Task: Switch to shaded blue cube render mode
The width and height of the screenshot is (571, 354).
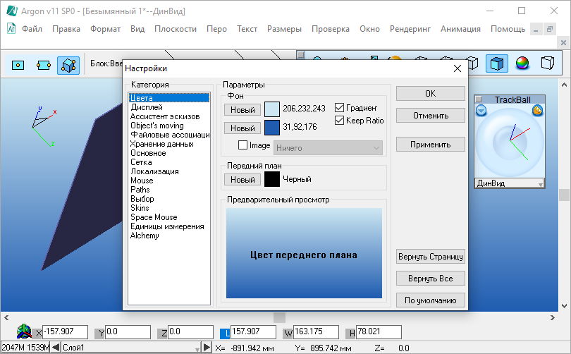Action: pos(497,63)
